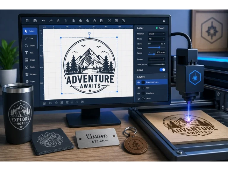
Task: Open the Mode dropdown showing Fill
Action: [x=157, y=39]
